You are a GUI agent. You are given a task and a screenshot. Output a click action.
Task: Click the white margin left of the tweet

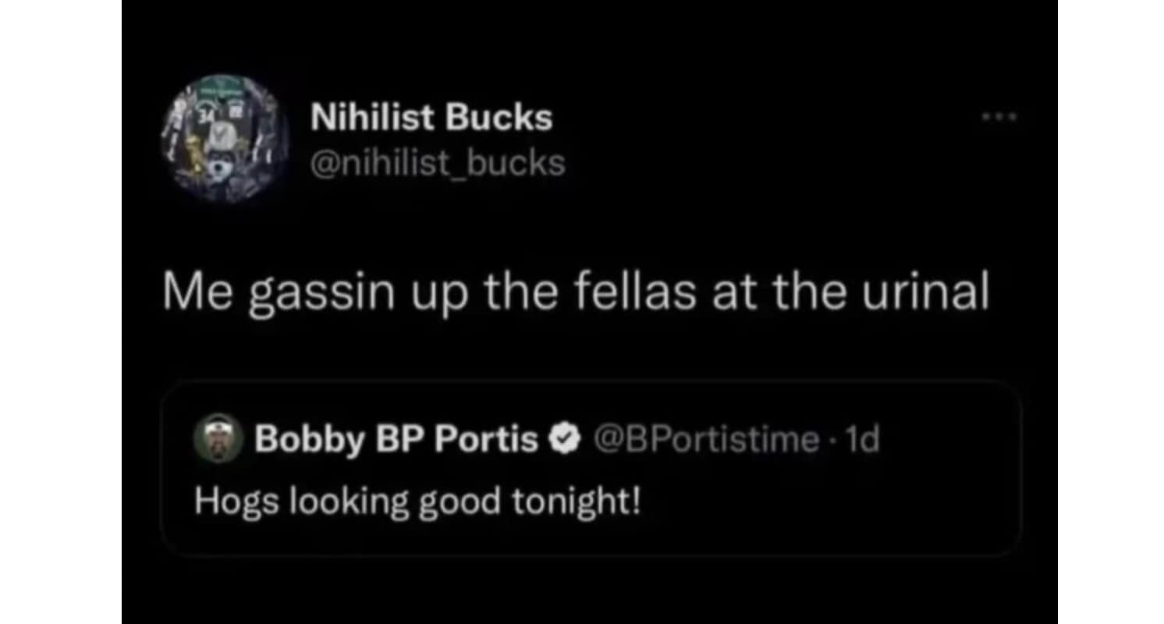(x=60, y=312)
